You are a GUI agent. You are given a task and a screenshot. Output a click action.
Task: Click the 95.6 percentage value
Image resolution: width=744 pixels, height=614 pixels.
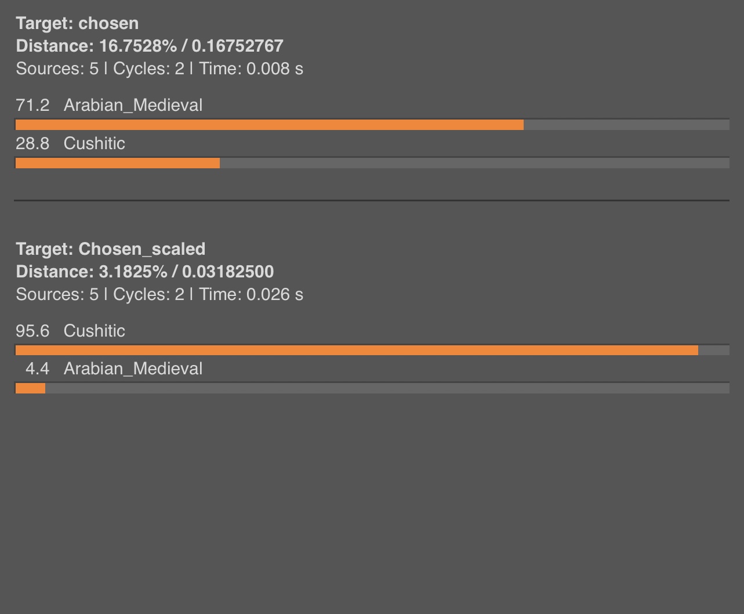coord(32,331)
